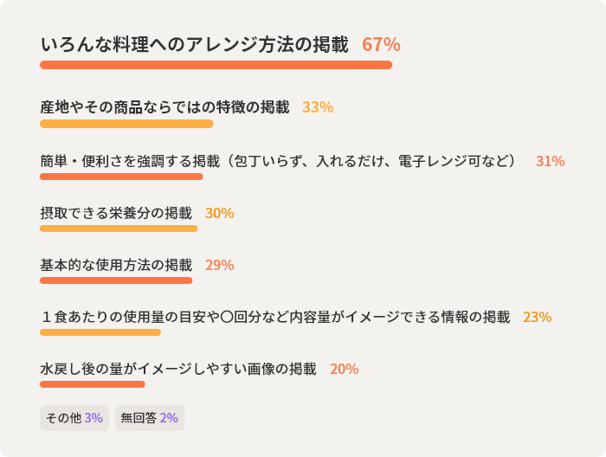Click the orange bar for 31%
This screenshot has width=606, height=457.
point(121,177)
